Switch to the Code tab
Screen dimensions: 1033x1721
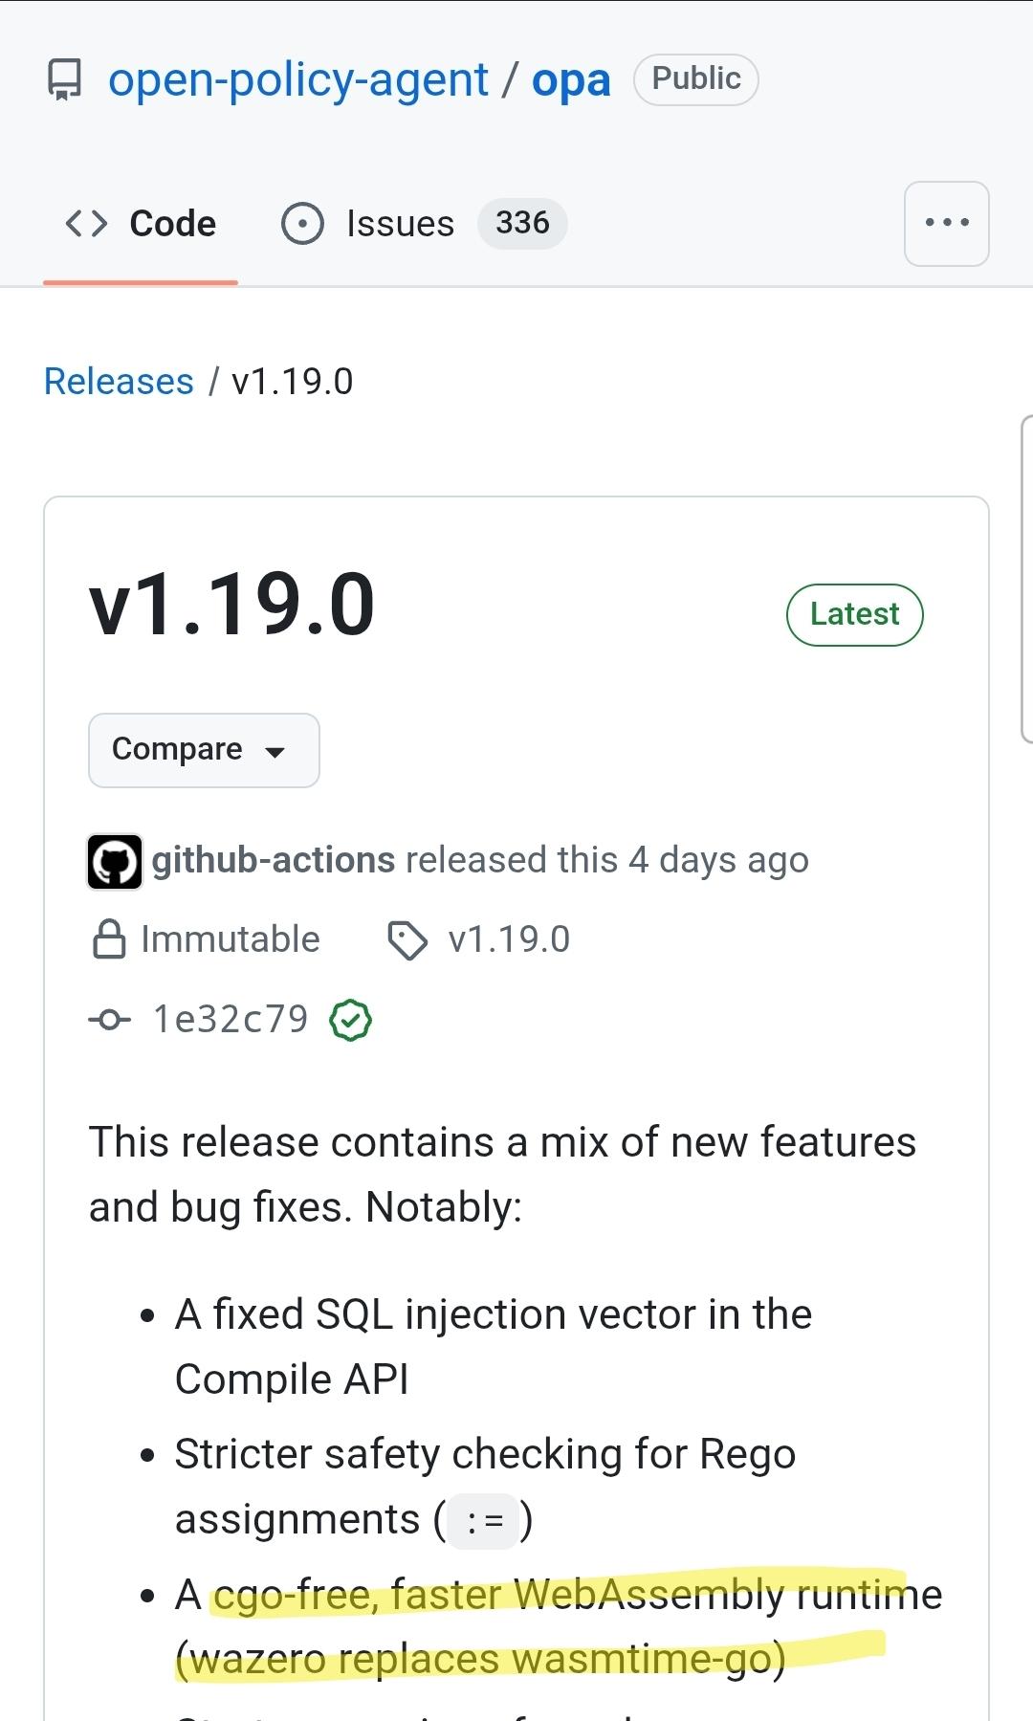141,223
